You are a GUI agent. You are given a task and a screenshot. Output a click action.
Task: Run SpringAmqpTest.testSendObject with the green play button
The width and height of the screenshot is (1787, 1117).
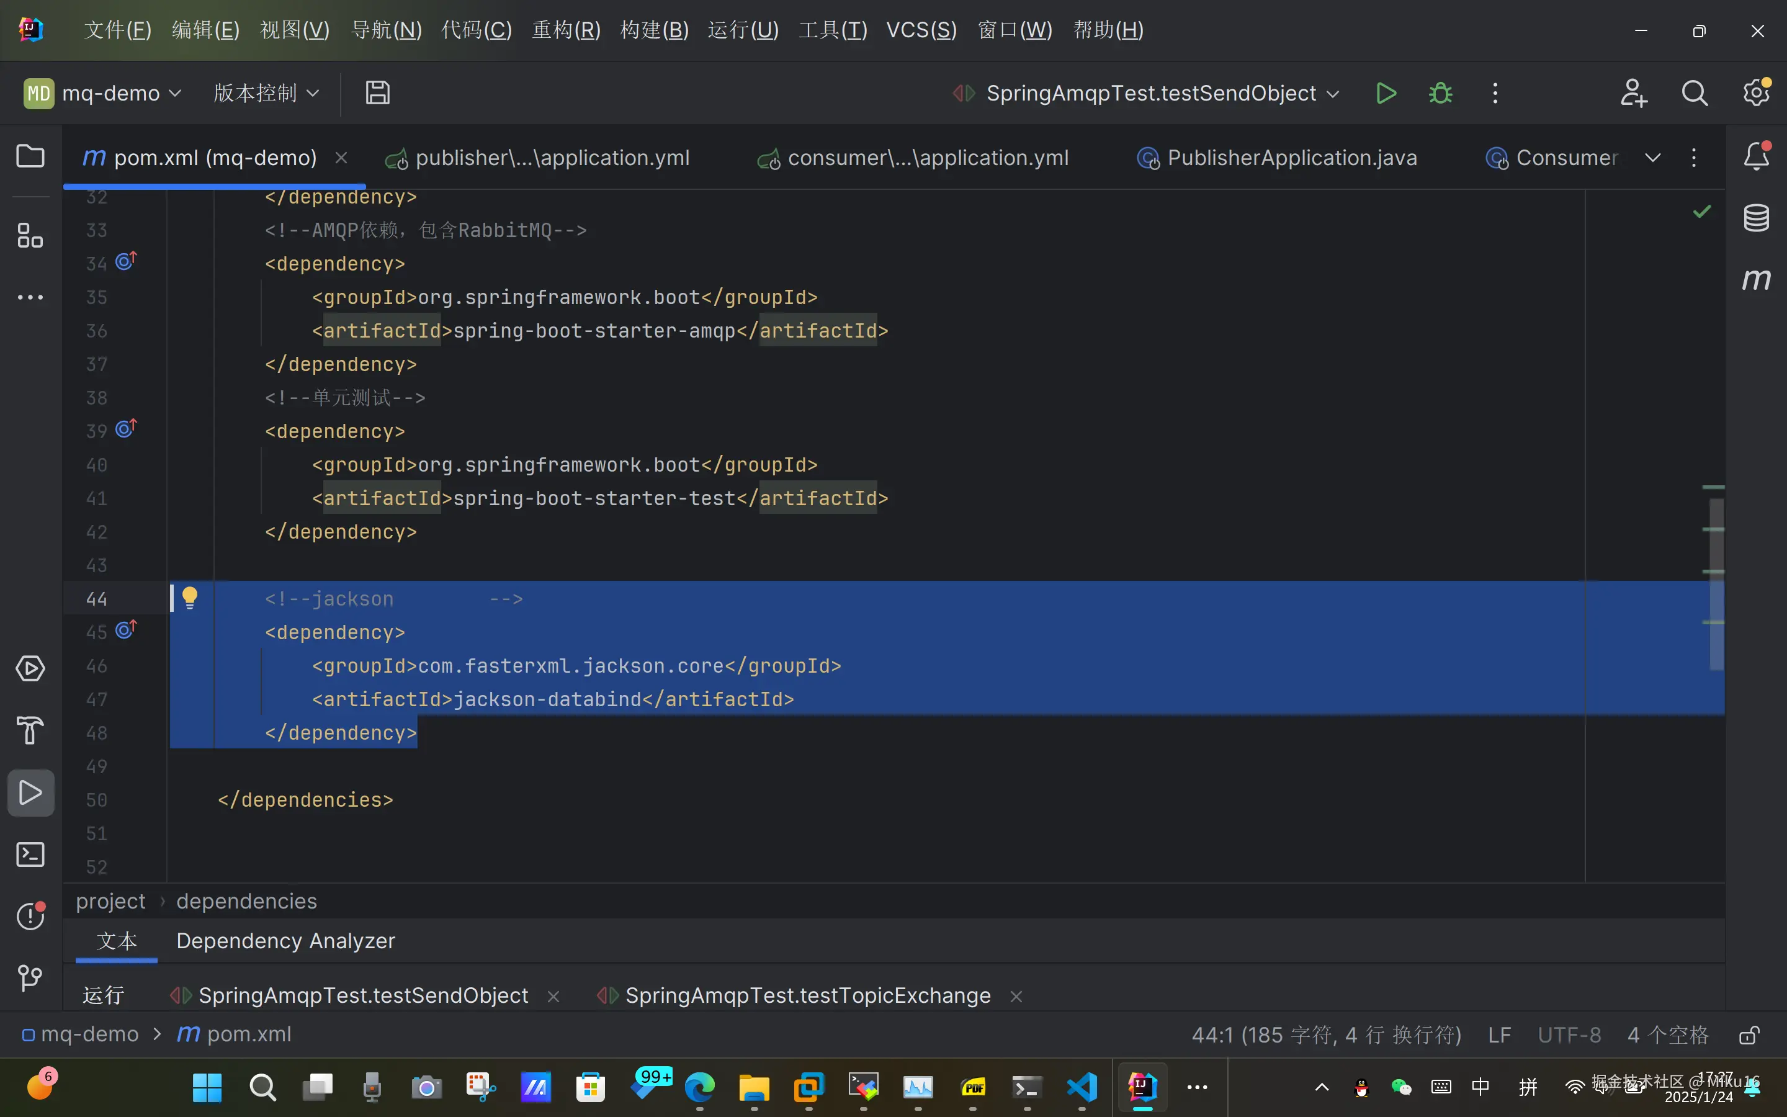(1386, 93)
